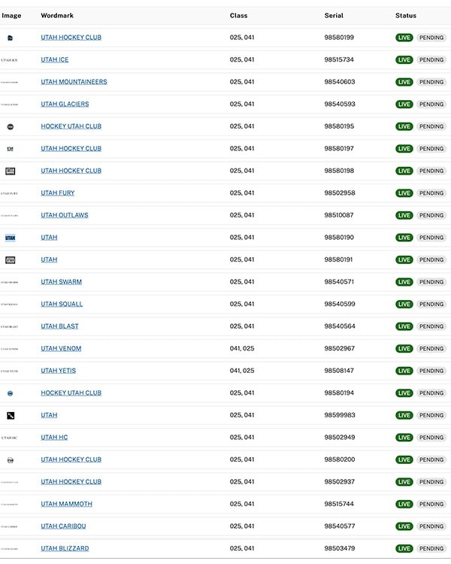Open the UTAH YETIS wordmark link
Screen dimensions: 451x564
(58, 371)
